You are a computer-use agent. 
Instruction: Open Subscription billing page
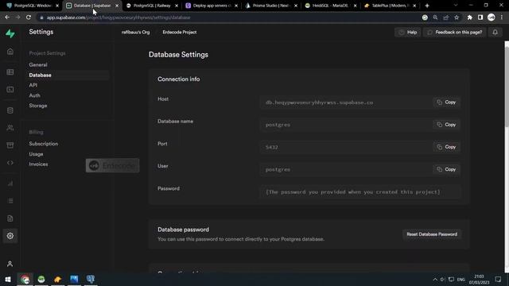(44, 144)
